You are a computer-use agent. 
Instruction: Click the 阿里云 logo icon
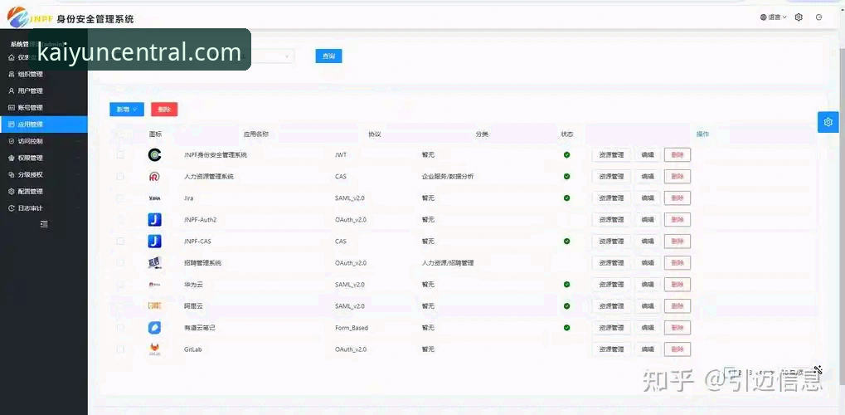pyautogui.click(x=155, y=306)
